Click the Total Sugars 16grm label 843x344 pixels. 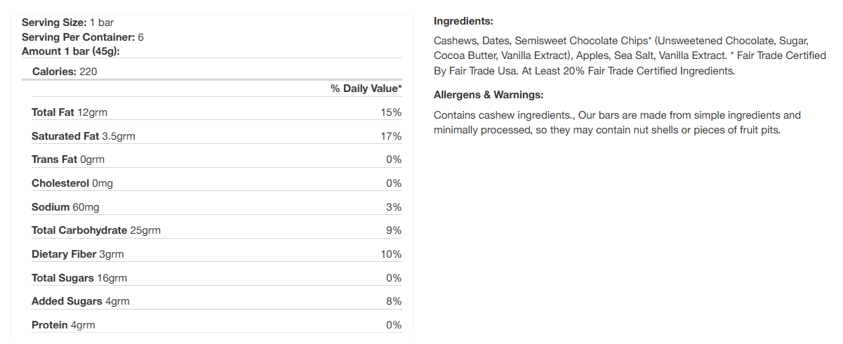click(79, 278)
